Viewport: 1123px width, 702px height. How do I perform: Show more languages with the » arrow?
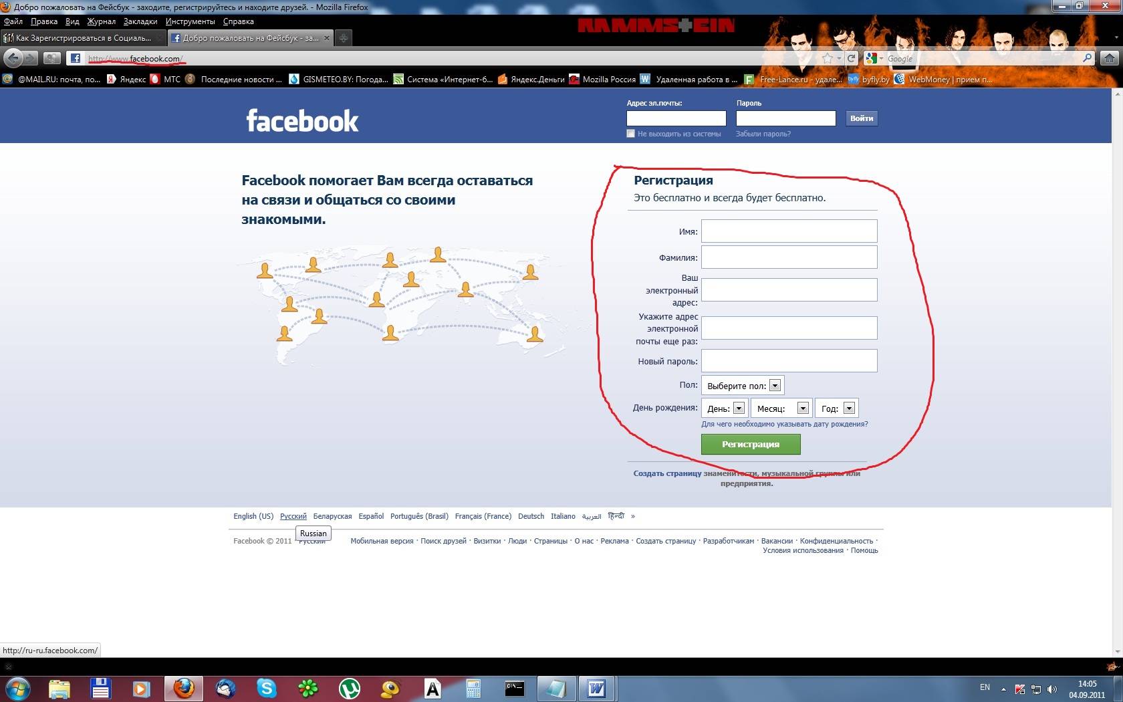[x=633, y=516]
